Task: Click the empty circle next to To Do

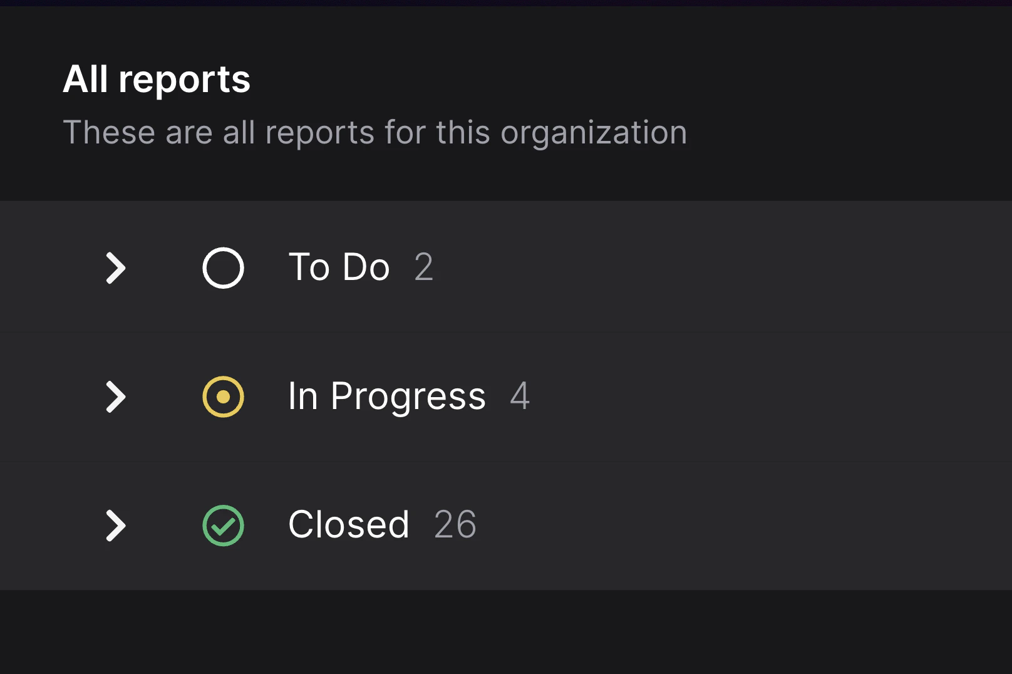Action: tap(224, 267)
